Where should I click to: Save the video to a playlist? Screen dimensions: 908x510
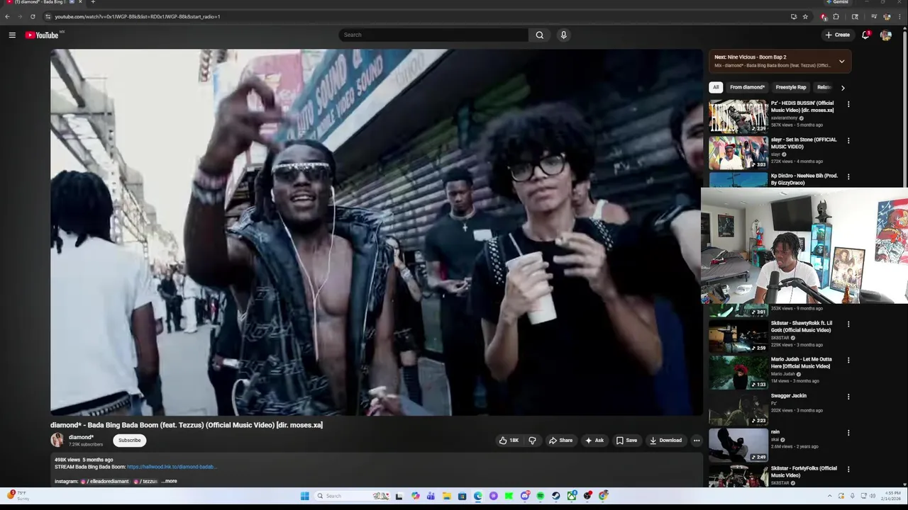(x=626, y=441)
